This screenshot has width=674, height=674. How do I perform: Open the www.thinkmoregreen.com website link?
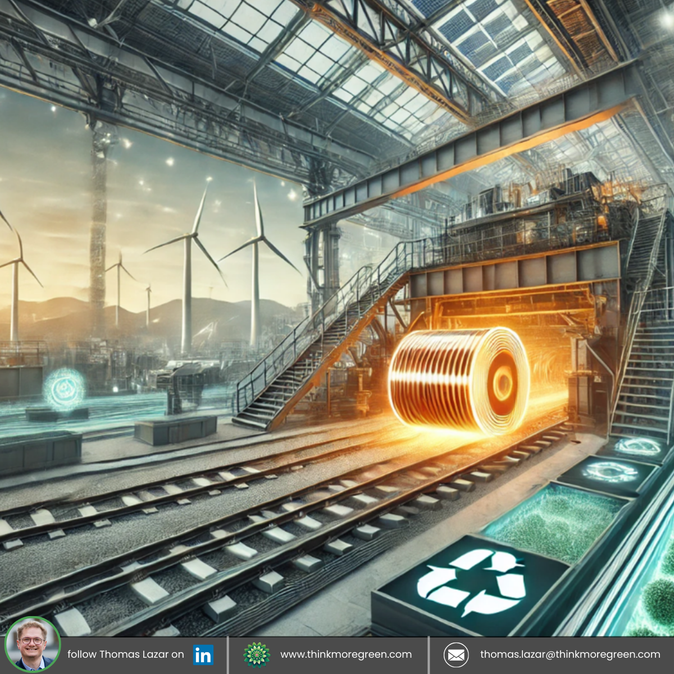tap(346, 655)
